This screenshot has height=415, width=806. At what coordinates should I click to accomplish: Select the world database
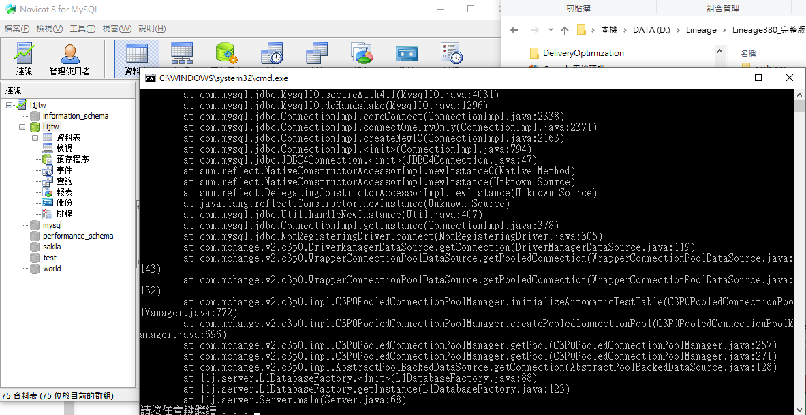tap(52, 268)
